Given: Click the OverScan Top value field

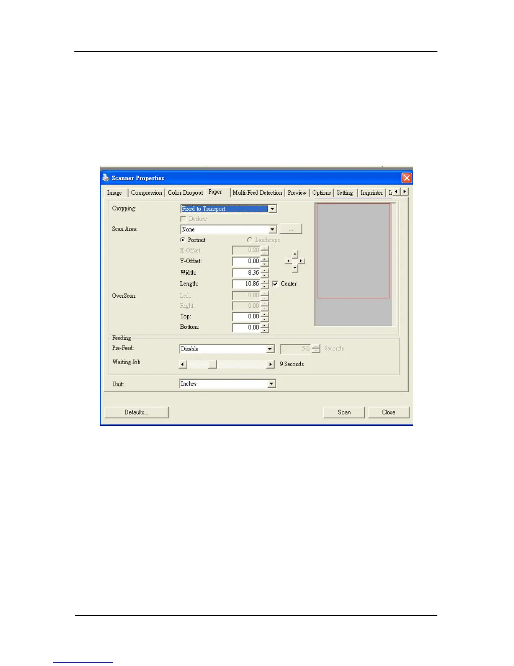Looking at the screenshot, I should [246, 316].
